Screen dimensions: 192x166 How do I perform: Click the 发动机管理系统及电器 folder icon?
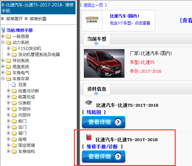pos(14,54)
